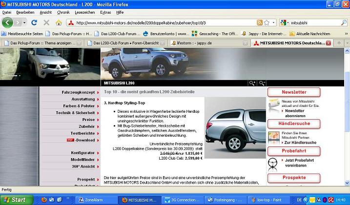
Task: Show more bookmarks with the chevron
Action: [x=346, y=34]
